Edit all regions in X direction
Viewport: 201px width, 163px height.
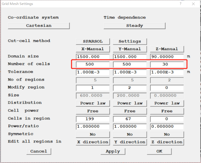[93, 142]
